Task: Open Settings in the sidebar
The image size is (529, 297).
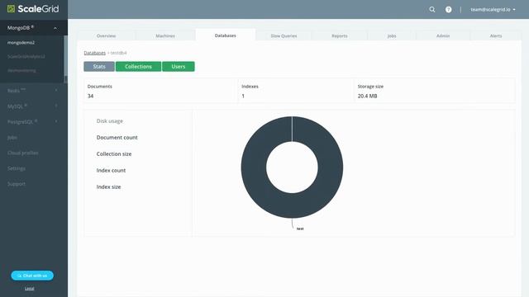Action: 17,168
